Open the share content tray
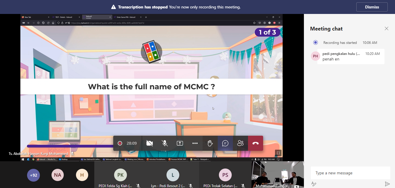Image resolution: width=395 pixels, height=188 pixels. point(180,143)
